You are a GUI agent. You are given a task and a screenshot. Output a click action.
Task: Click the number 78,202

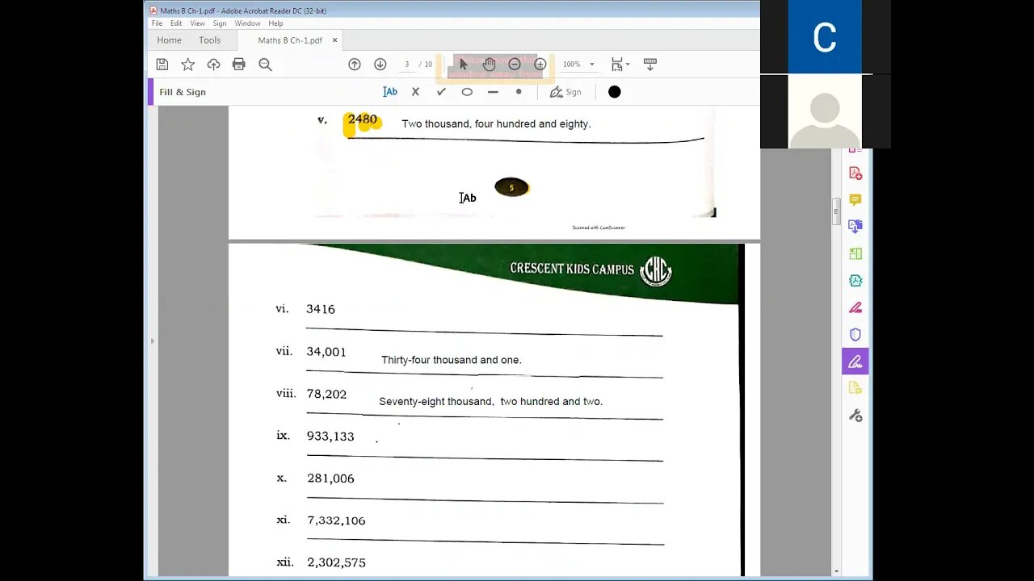click(326, 395)
